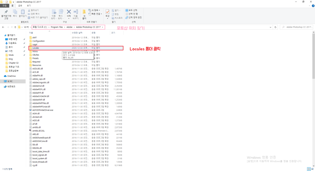The height and width of the screenshot is (171, 315).
Task: Open the customize quick access toolbar dropdown
Action: 13,2
